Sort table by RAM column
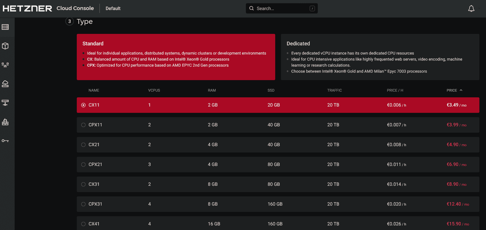The image size is (486, 230). pos(212,90)
